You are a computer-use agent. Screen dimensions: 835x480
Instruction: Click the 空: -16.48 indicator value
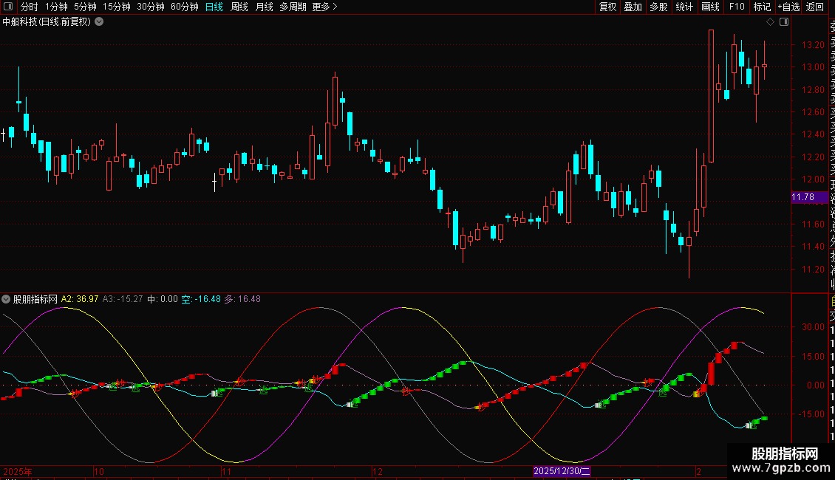click(201, 299)
